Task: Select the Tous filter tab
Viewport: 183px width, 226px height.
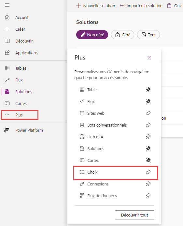Action: click(x=148, y=35)
